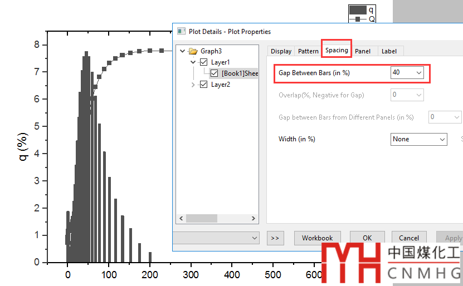Viewport: 463px width, 286px height.
Task: Click the x-axis tick label 100
Action: [109, 275]
